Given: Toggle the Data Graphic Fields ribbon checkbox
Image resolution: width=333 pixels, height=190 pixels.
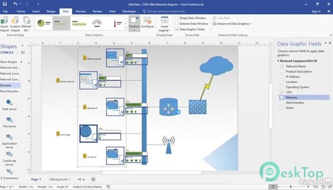Looking at the screenshot, I should point(176,29).
